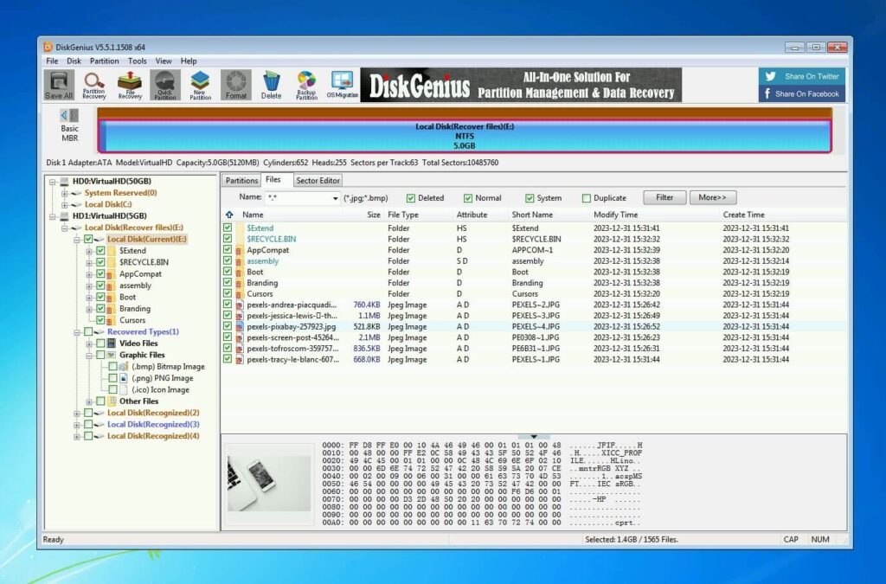Select the Partition Recovery tool

94,84
